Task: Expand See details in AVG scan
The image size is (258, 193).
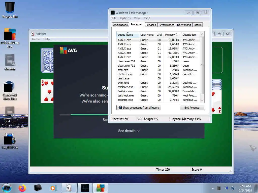Action: (x=129, y=131)
